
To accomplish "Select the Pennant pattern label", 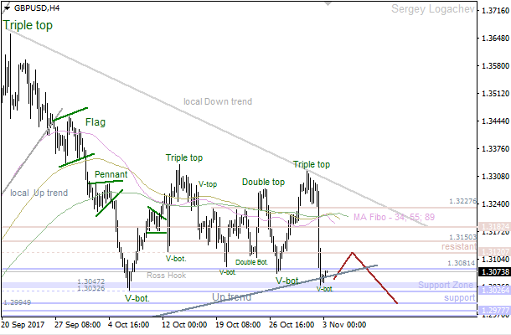I will [x=111, y=175].
